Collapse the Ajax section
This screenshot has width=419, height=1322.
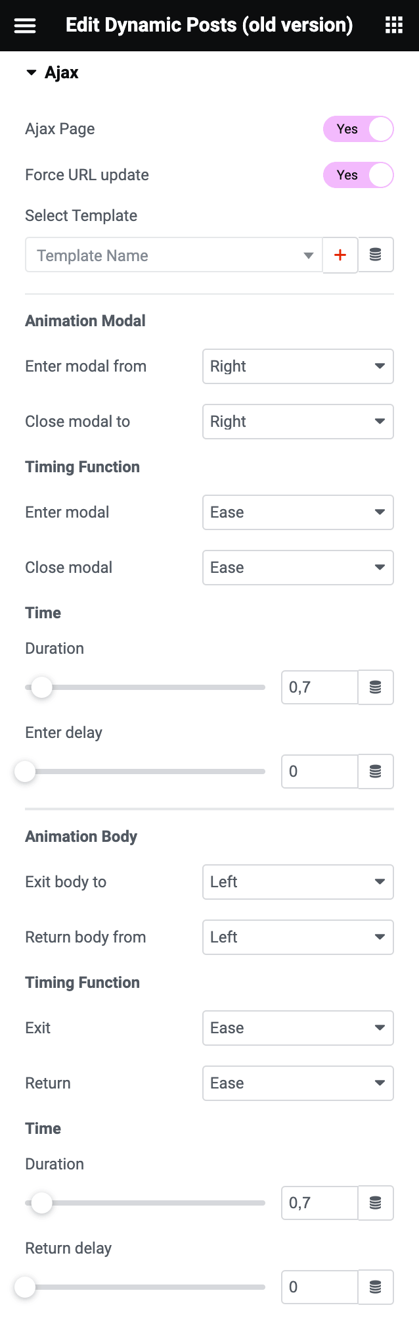point(31,73)
